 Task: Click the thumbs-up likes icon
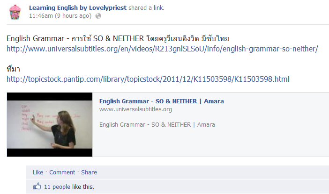point(37,186)
